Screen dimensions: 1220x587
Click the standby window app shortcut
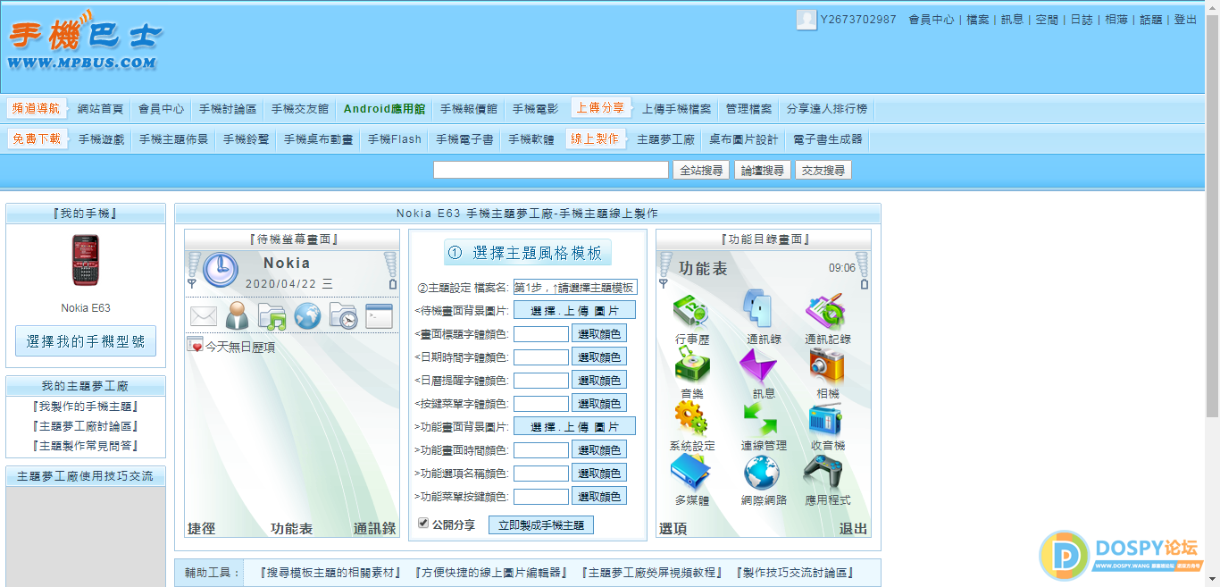pos(379,315)
